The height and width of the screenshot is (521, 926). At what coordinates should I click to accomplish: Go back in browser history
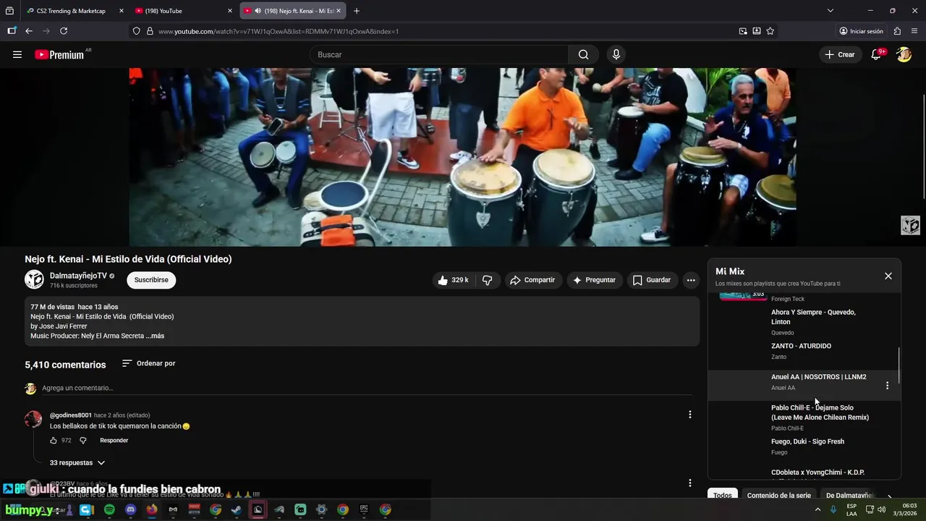pyautogui.click(x=29, y=31)
